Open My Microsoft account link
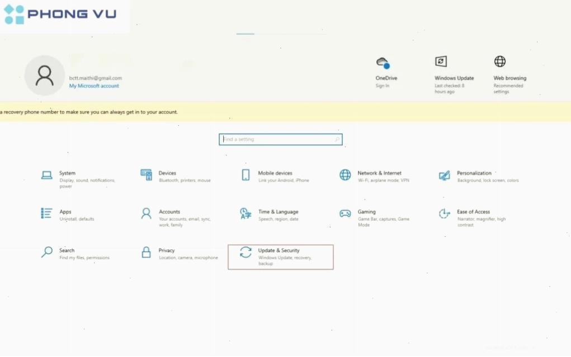The height and width of the screenshot is (357, 571). coord(94,86)
